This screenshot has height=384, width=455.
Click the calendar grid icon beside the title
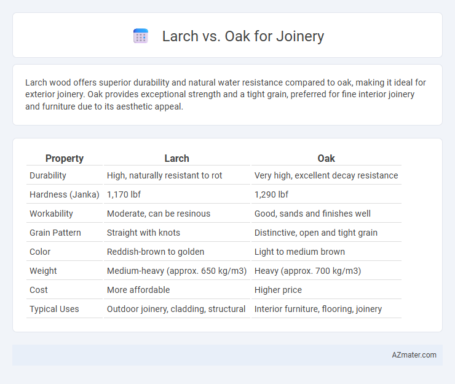[141, 36]
